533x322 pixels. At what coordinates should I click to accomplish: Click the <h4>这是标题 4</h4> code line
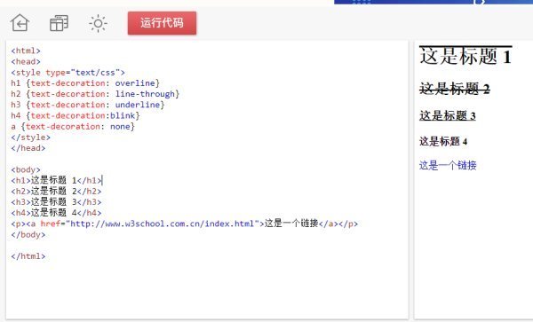click(x=57, y=213)
